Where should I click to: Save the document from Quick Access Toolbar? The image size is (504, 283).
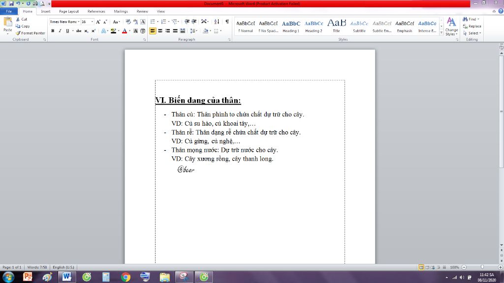[11, 3]
